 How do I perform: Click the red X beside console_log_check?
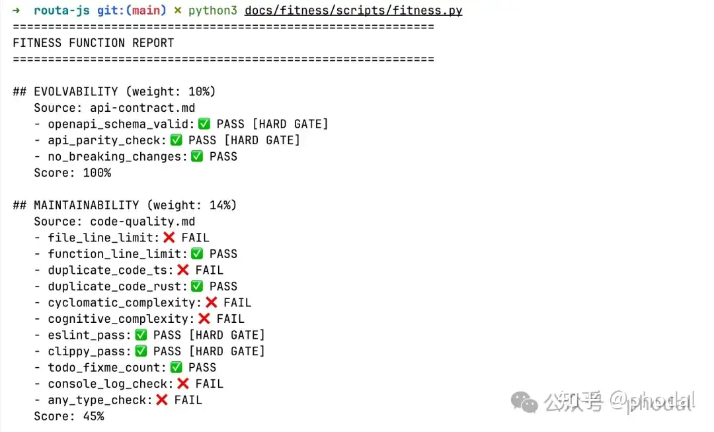pos(183,384)
